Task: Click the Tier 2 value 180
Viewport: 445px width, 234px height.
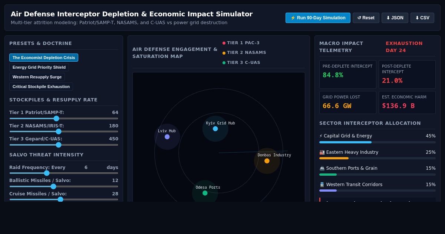Action: (x=113, y=126)
